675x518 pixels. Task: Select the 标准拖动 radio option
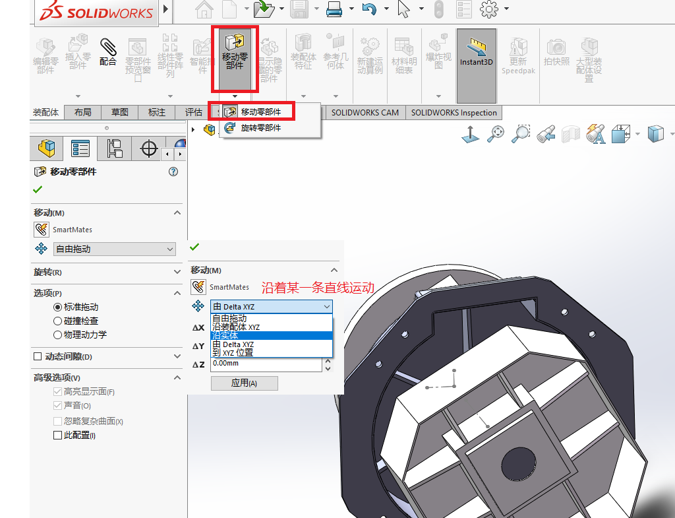pyautogui.click(x=58, y=308)
